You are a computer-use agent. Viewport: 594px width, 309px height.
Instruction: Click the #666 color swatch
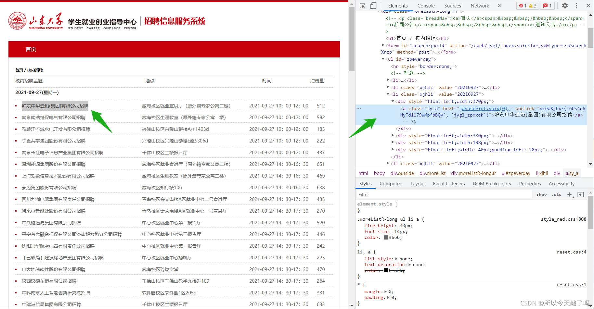[386, 238]
